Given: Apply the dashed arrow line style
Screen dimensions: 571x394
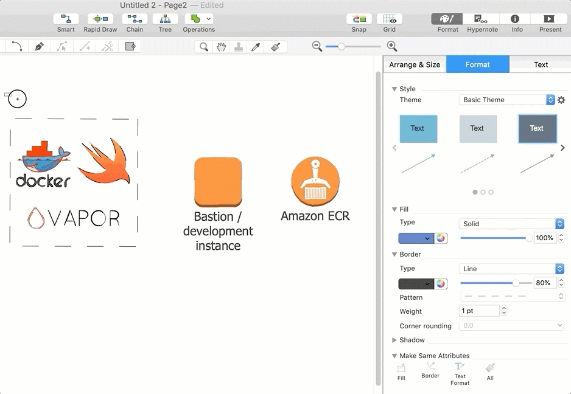Looking at the screenshot, I should [x=478, y=164].
